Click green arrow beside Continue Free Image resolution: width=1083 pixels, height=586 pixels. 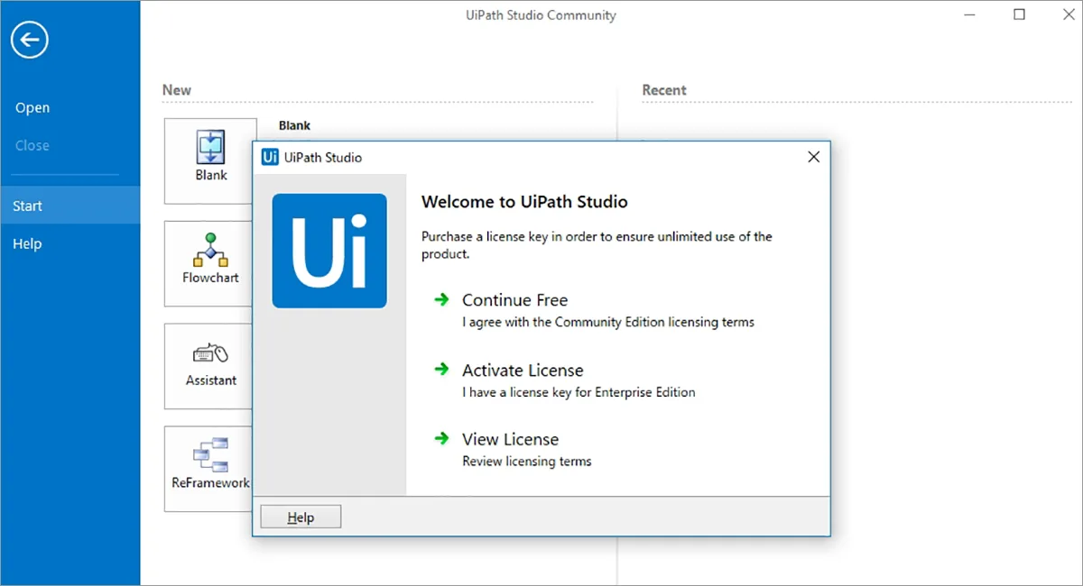441,299
